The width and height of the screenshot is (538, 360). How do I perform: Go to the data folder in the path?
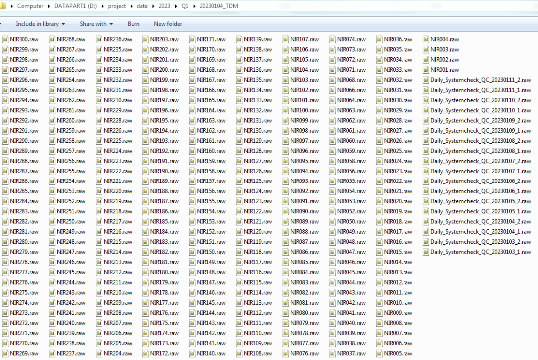[x=142, y=6]
